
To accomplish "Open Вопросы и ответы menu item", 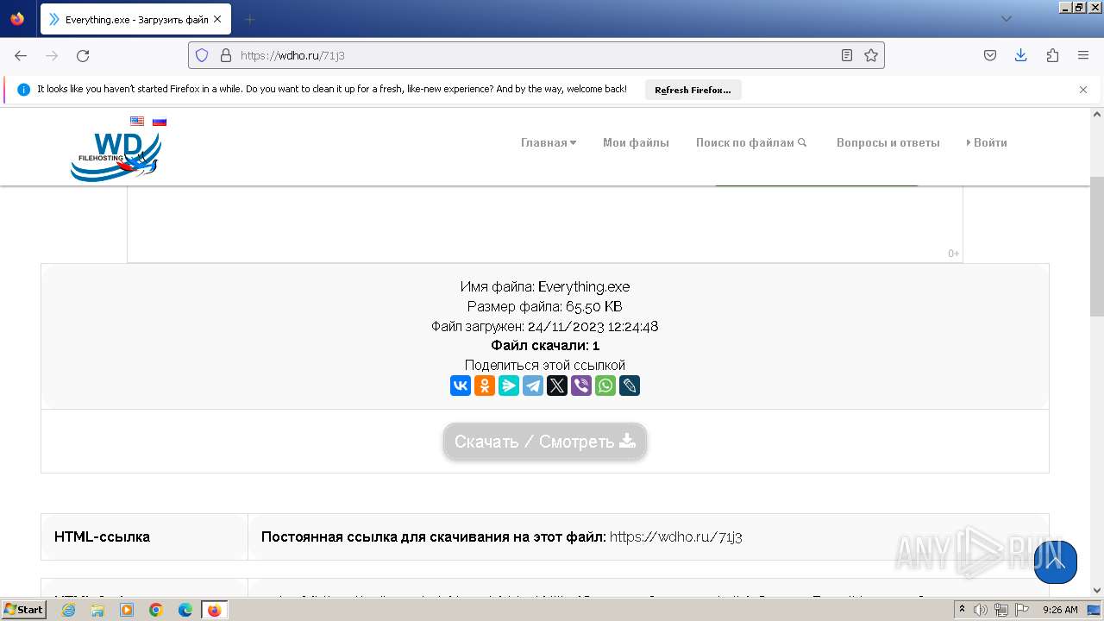I will pyautogui.click(x=888, y=142).
